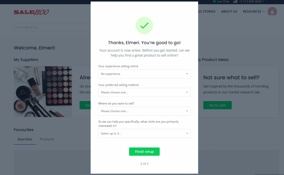
Task: Click the I'm looking for search field
Action: pyautogui.click(x=52, y=27)
